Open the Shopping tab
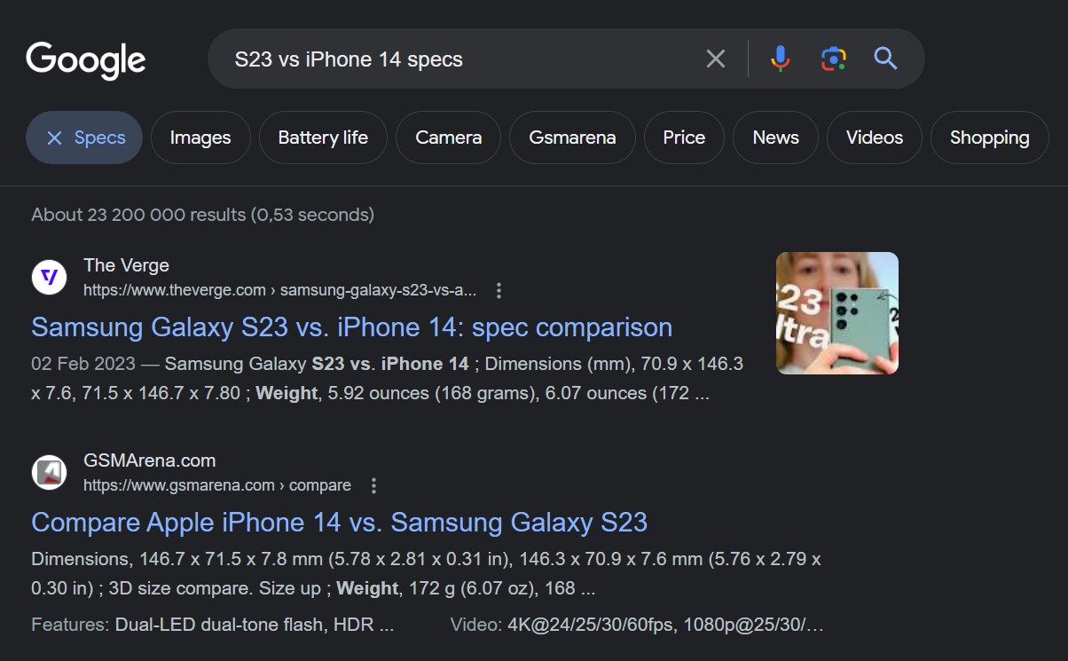Viewport: 1068px width, 661px height. coord(989,138)
